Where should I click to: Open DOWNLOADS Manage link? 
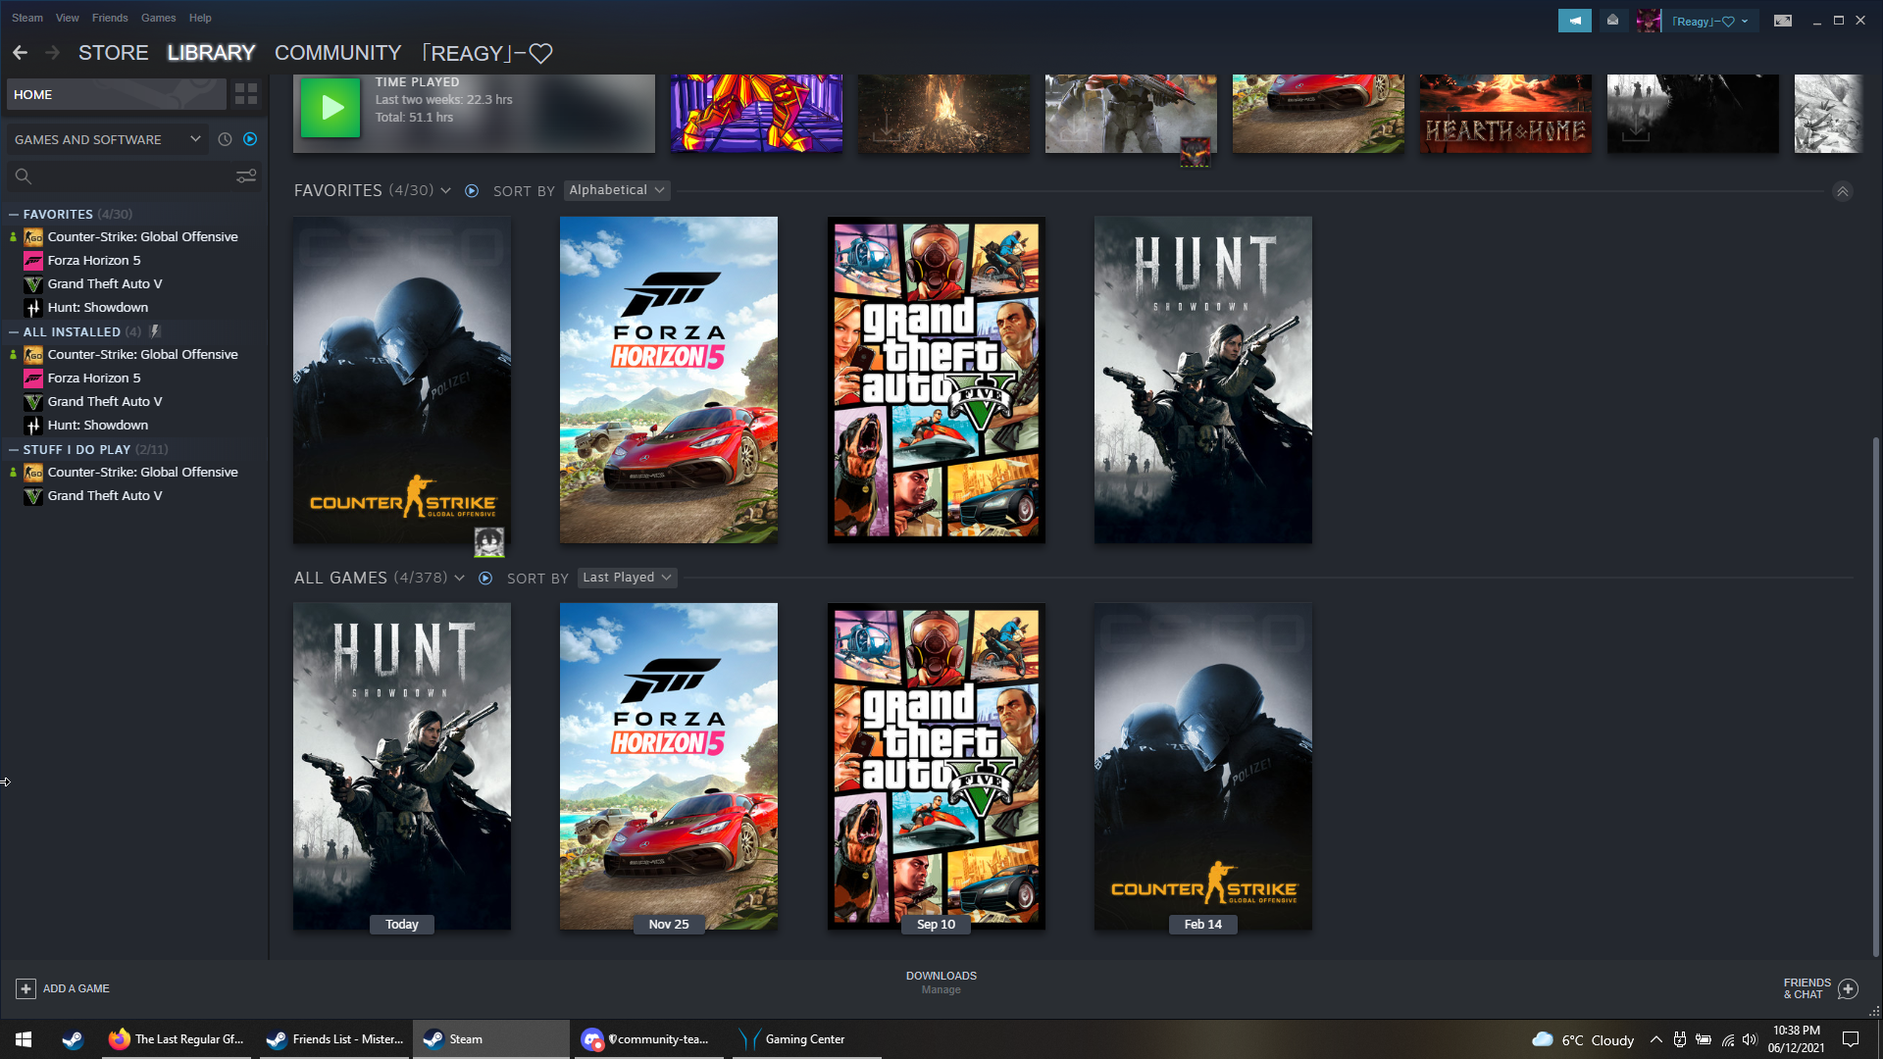(941, 983)
